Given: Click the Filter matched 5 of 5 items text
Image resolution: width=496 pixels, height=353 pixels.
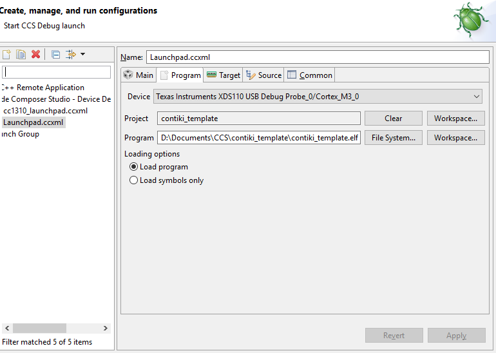Looking at the screenshot, I should [x=47, y=342].
